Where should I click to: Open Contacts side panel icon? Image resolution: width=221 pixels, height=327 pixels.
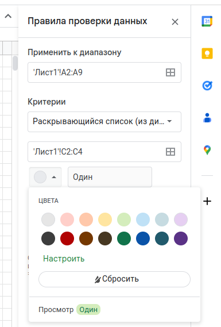(207, 118)
